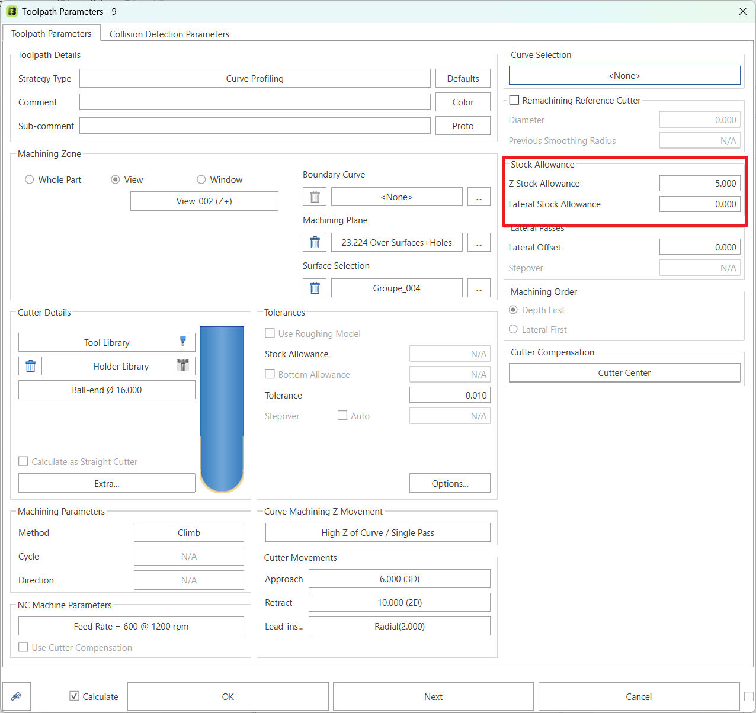Open the Curve Selection <None> selector
The height and width of the screenshot is (713, 756).
tap(624, 75)
